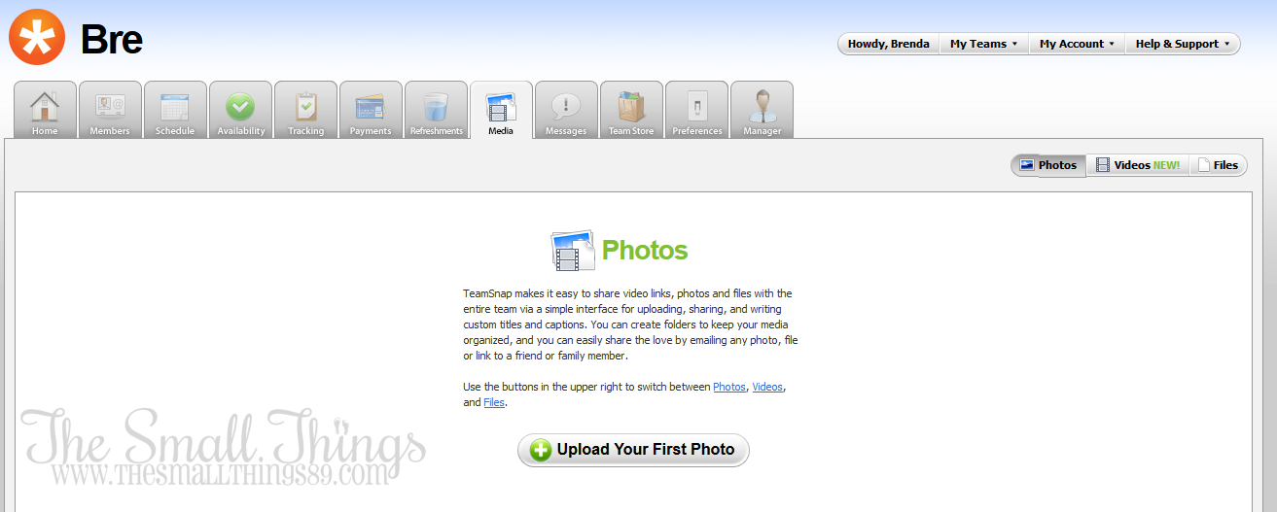Open the Availability tab green checkmark icon

(x=240, y=105)
